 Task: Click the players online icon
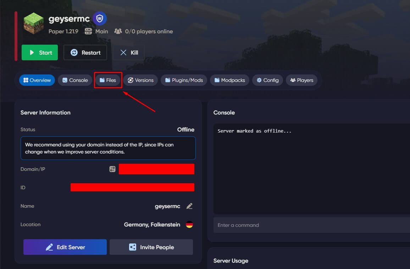click(118, 31)
